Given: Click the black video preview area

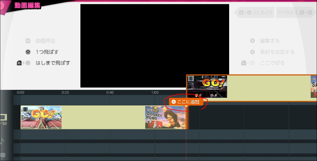Looking at the screenshot, I should [x=155, y=46].
